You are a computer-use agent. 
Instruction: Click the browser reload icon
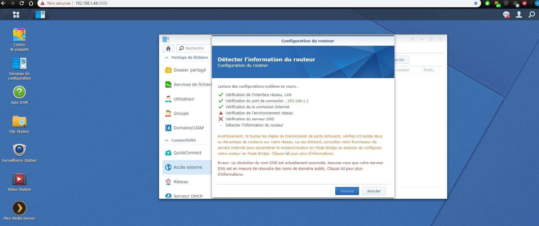(x=22, y=3)
